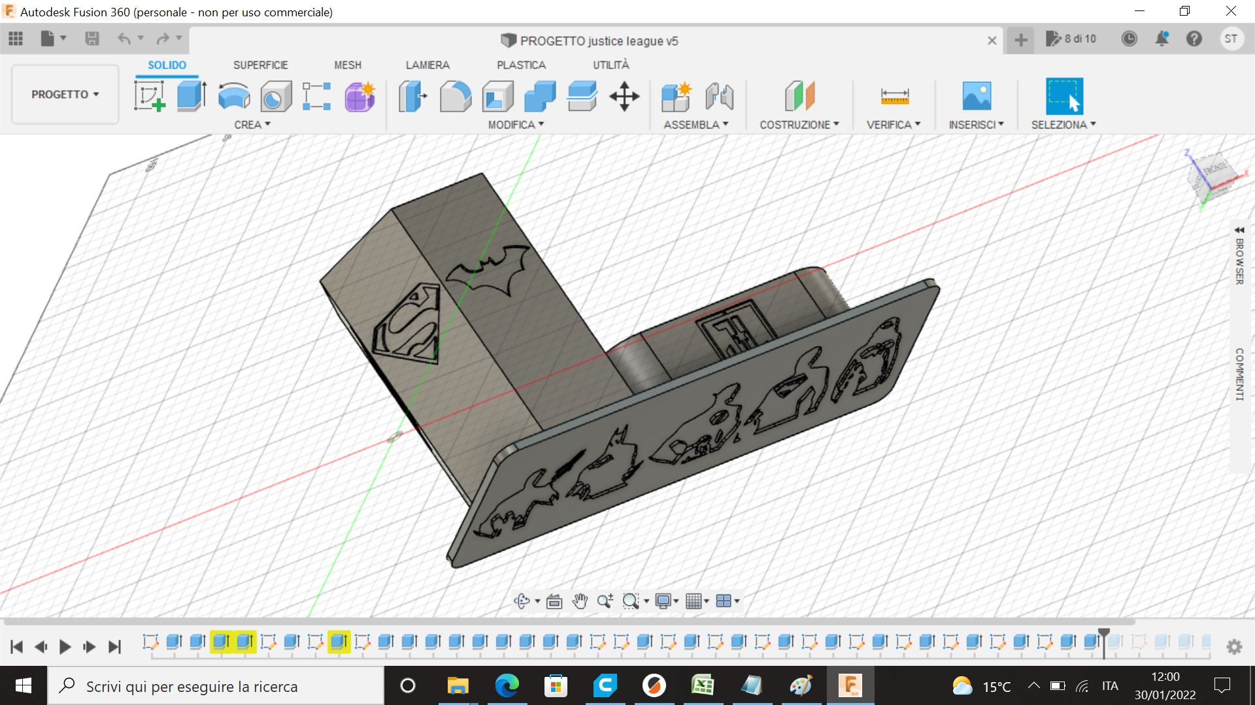Jump to timeline end
This screenshot has width=1255, height=705.
pyautogui.click(x=114, y=647)
